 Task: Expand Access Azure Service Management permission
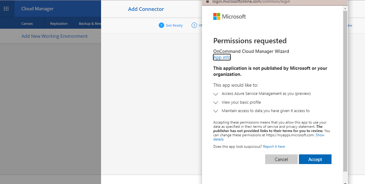tap(216, 94)
